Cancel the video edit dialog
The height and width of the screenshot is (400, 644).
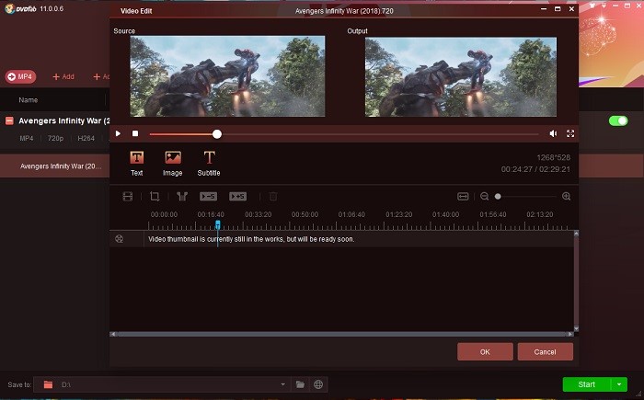coord(545,352)
